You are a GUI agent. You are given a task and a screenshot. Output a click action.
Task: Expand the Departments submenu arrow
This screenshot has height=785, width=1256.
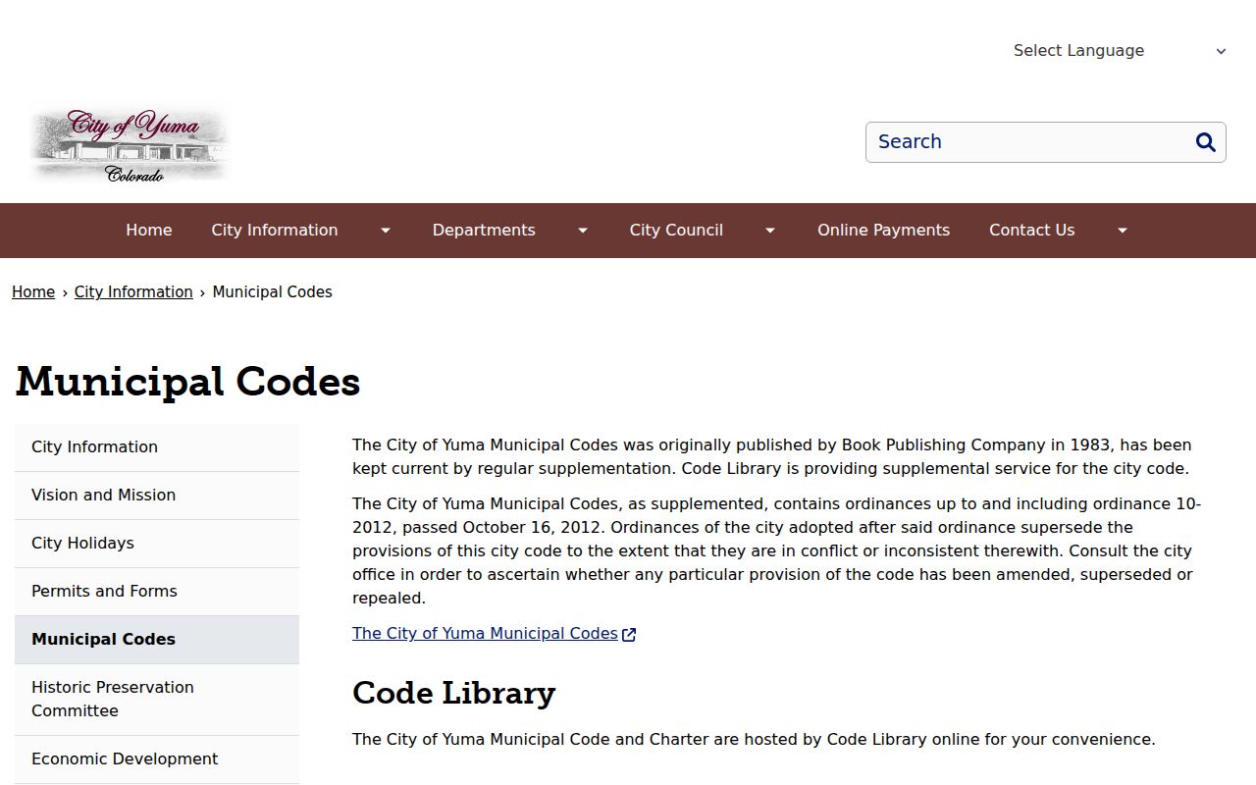click(583, 231)
